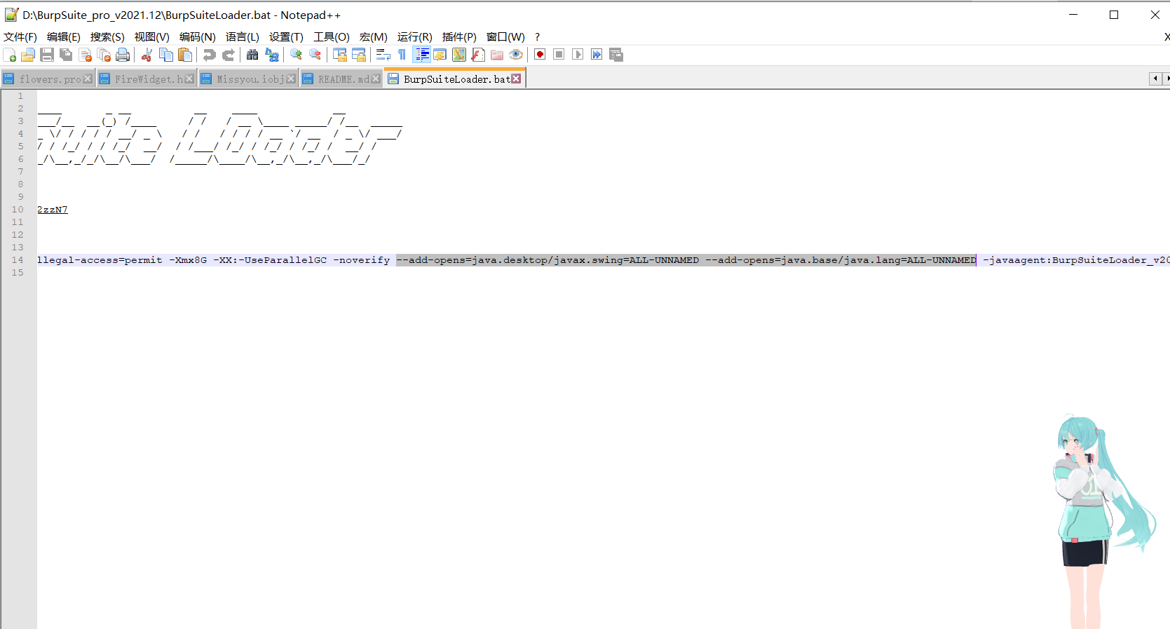Close the Missyou.iobj tab
This screenshot has height=629, width=1170.
(291, 79)
